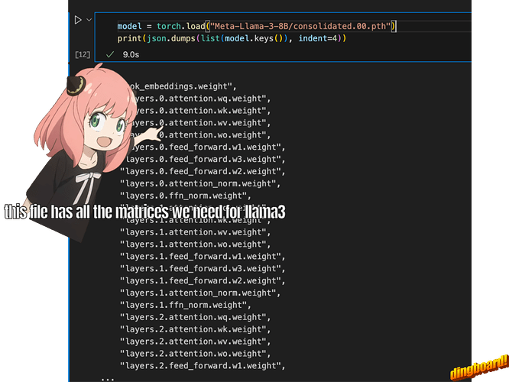509x382 pixels.
Task: Click "layers.1.feed_forward.w1.weight" output line
Action: coord(203,257)
